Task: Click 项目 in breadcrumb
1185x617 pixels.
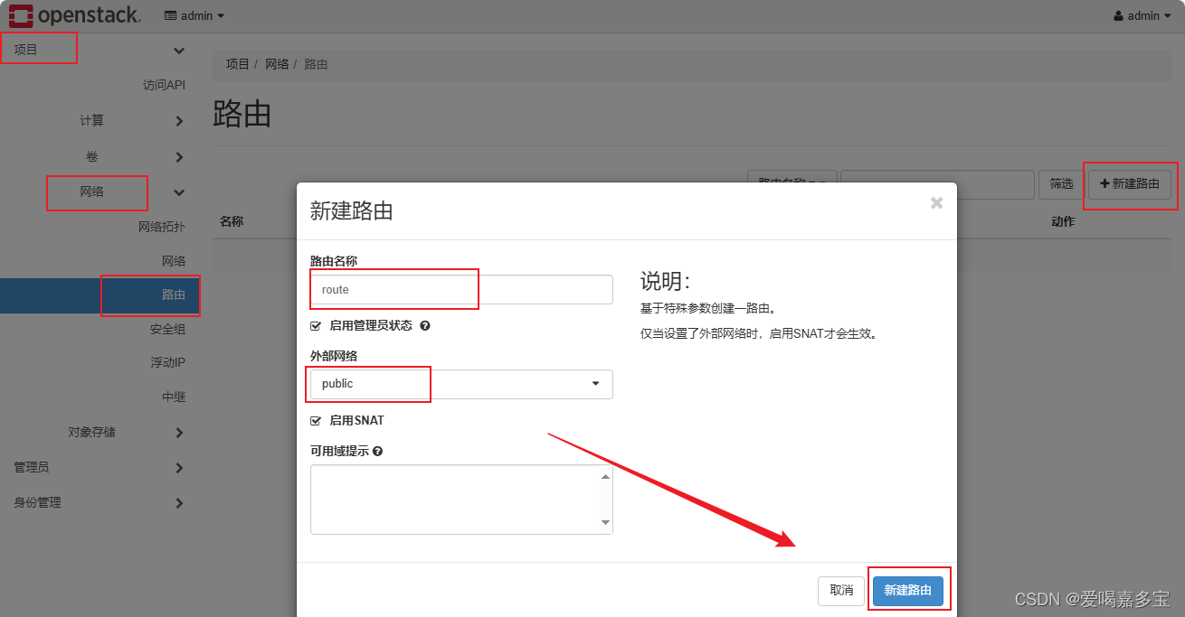Action: pyautogui.click(x=238, y=64)
